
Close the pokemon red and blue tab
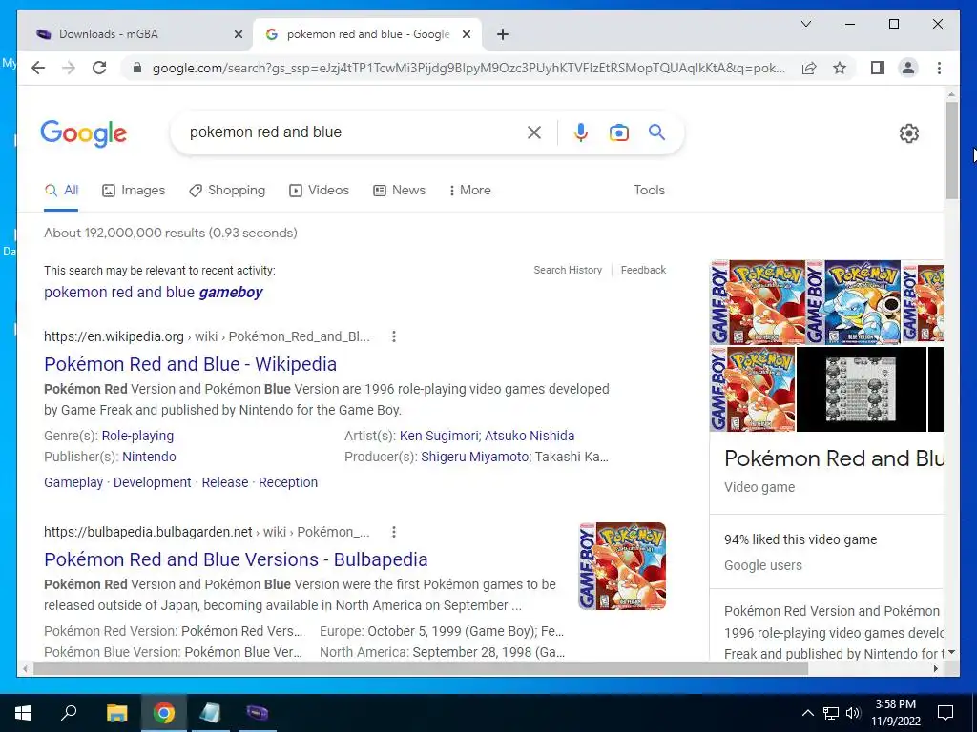[x=466, y=34]
